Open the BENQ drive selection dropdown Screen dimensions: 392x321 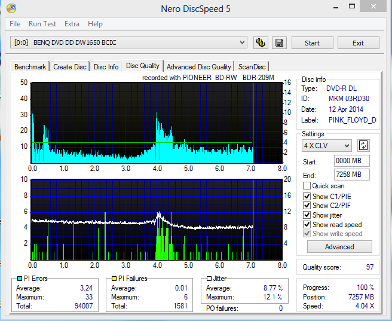point(128,42)
